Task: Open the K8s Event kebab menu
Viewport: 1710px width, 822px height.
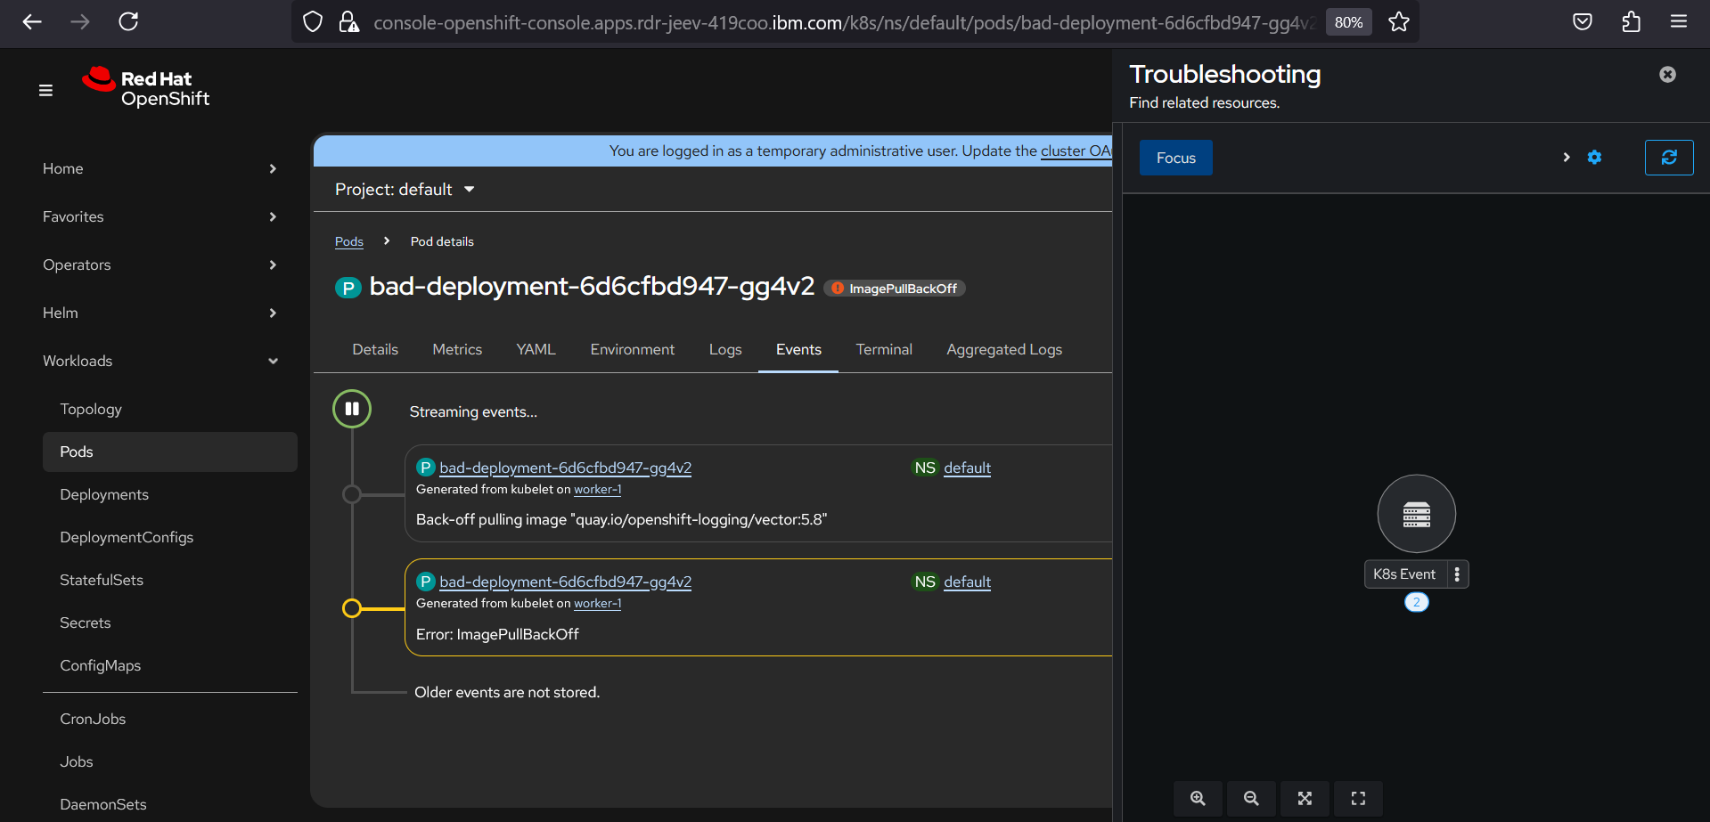Action: 1457,574
